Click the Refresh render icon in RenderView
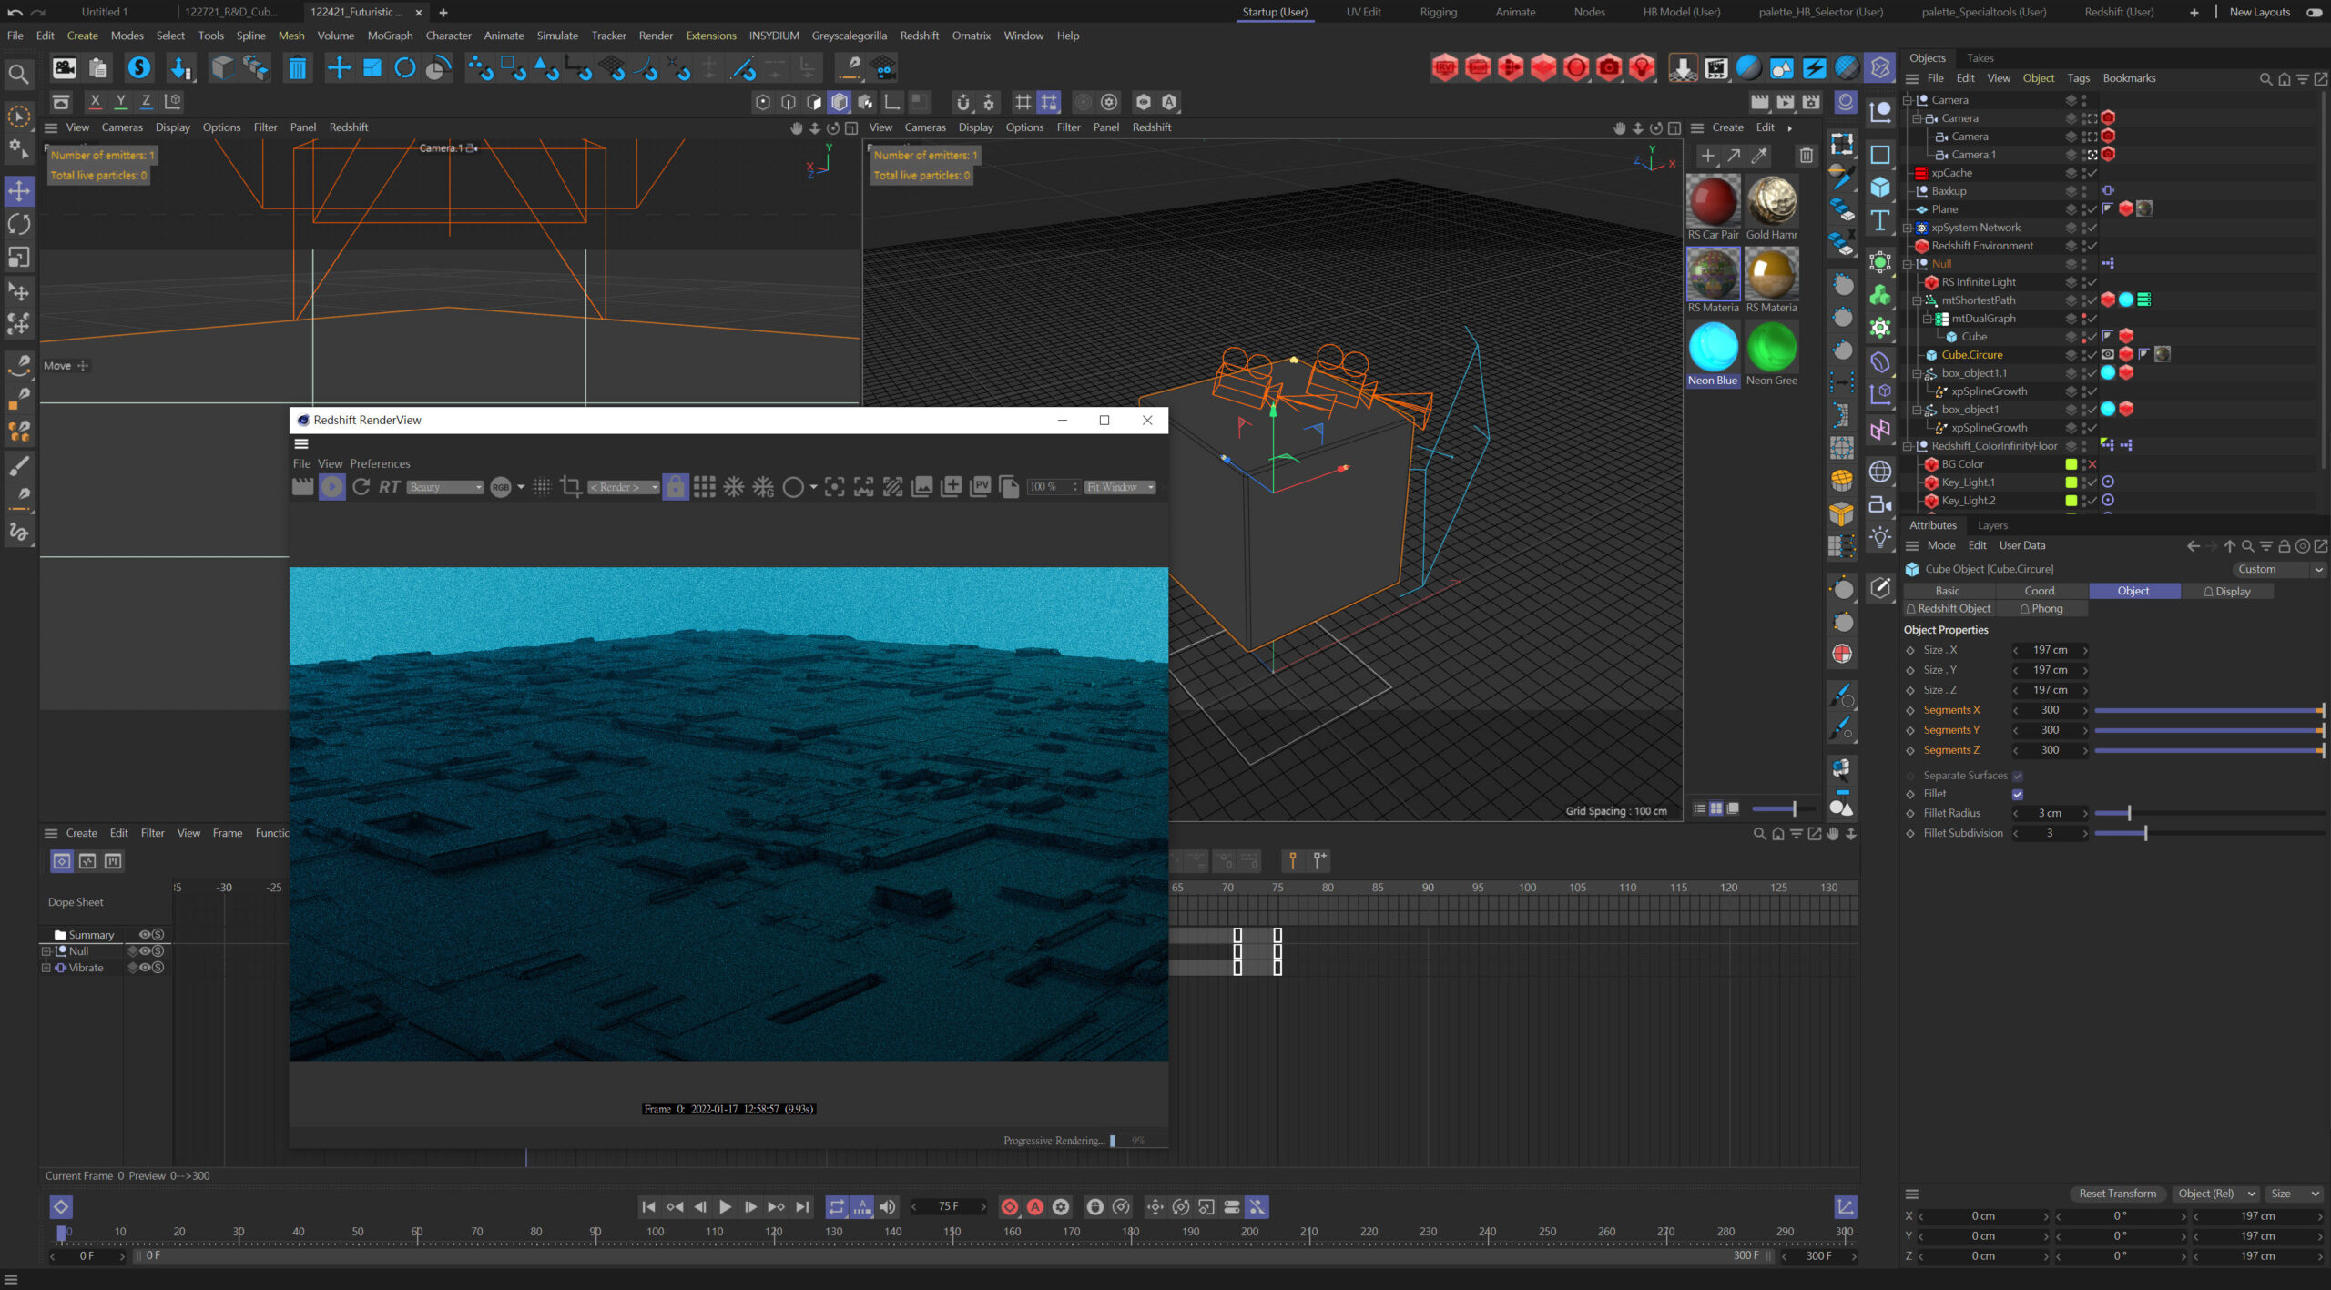The height and width of the screenshot is (1290, 2331). pyautogui.click(x=361, y=487)
